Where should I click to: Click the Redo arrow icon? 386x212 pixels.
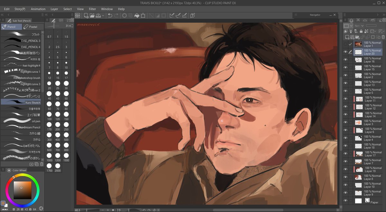point(116,15)
